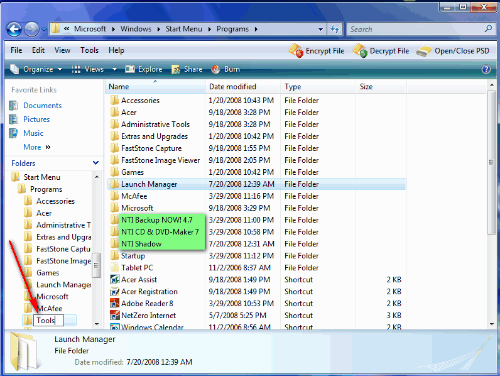Select Administrative Tools folder icon in list
Screen dimensions: 500x376
click(114, 124)
